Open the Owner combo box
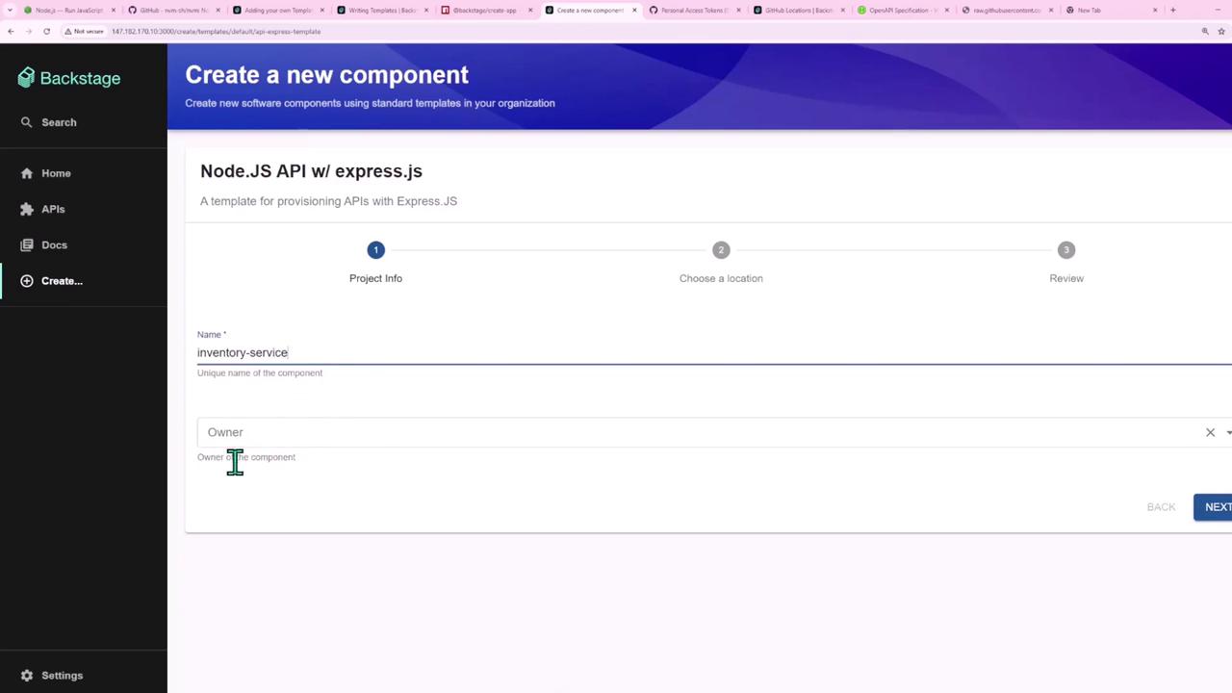Image resolution: width=1232 pixels, height=693 pixels. [714, 432]
